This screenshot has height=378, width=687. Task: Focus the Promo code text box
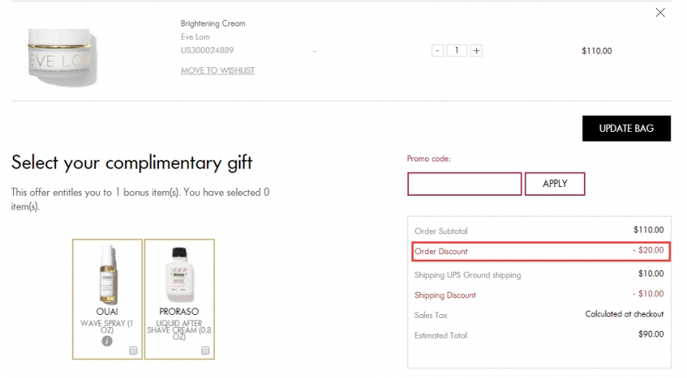point(464,184)
